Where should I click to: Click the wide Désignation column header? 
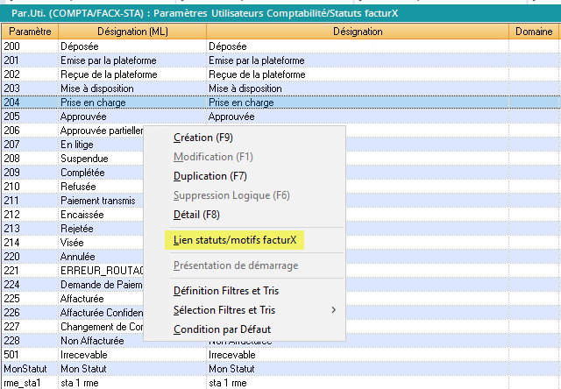[x=357, y=32]
